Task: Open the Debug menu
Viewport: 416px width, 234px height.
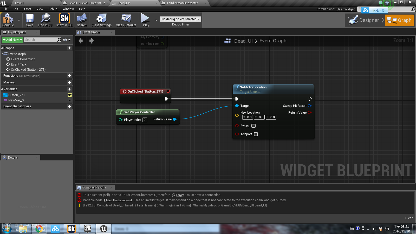Action: [x=53, y=9]
